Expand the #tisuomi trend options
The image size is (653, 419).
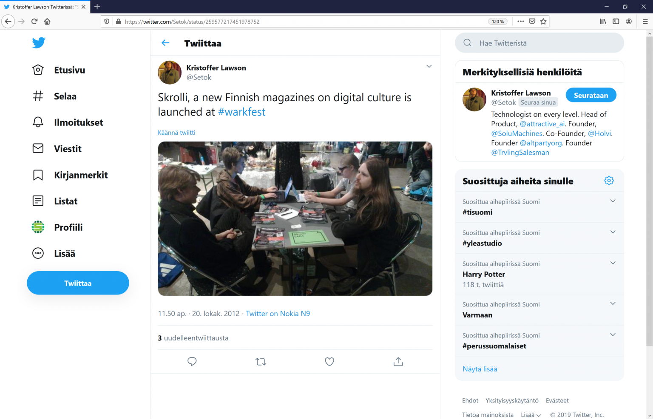point(613,201)
